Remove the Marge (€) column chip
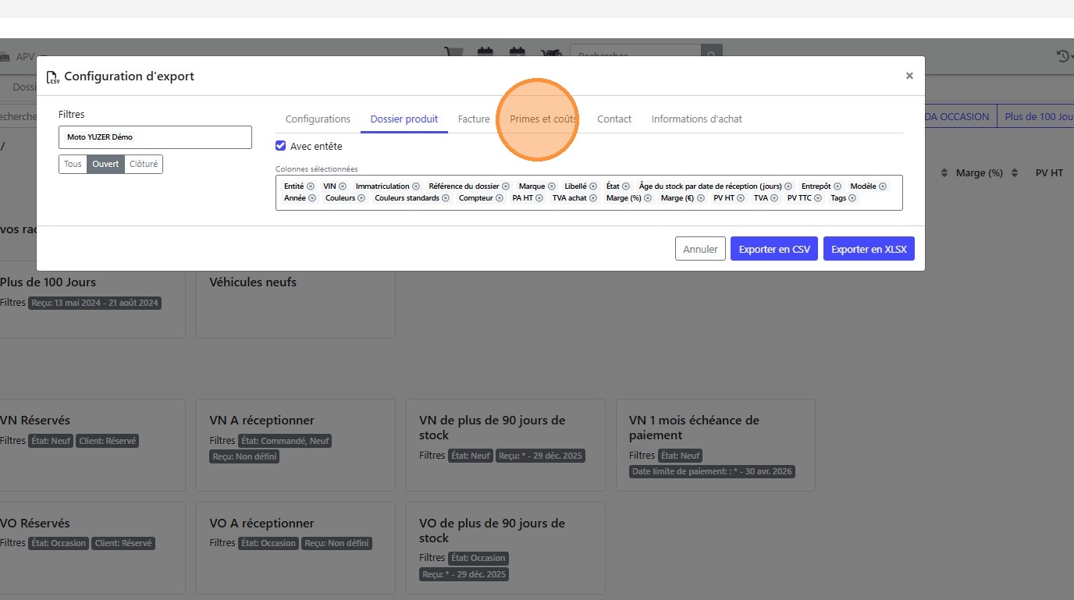This screenshot has height=600, width=1074. pos(701,198)
